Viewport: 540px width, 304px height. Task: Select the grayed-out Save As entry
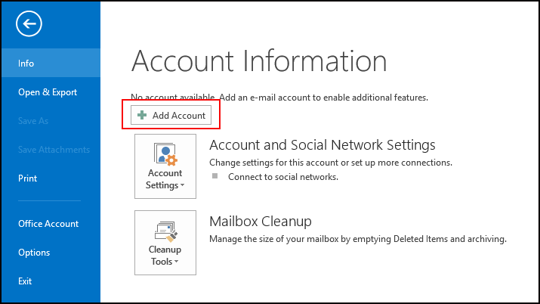pyautogui.click(x=33, y=121)
